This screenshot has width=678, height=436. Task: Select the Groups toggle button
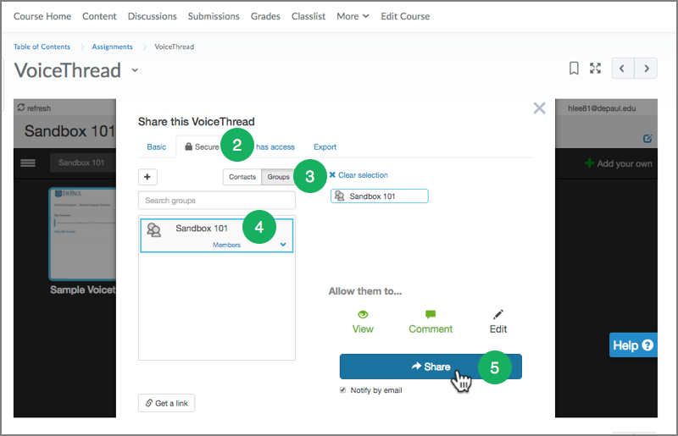(x=278, y=177)
